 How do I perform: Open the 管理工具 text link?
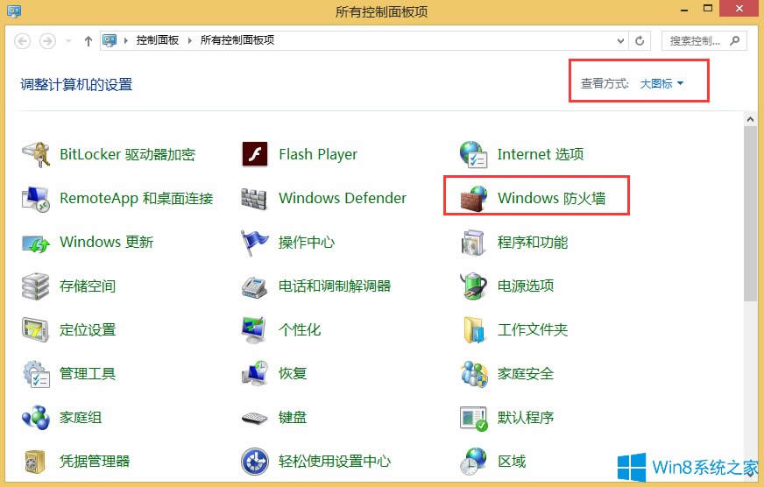click(x=88, y=373)
